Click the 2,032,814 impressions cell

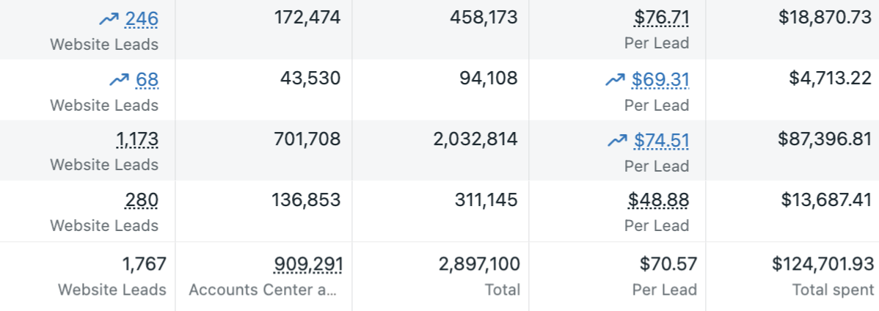tap(475, 139)
